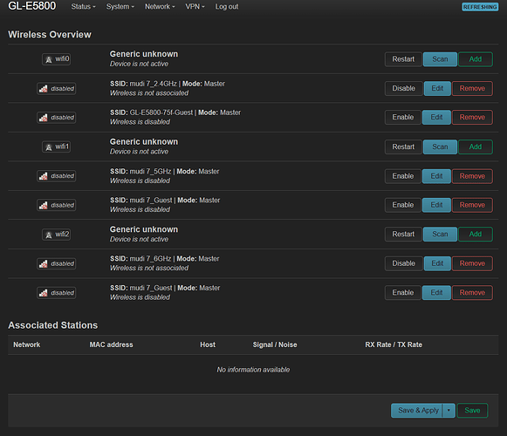Scan networks on wifi2
The height and width of the screenshot is (436, 507).
pos(440,234)
